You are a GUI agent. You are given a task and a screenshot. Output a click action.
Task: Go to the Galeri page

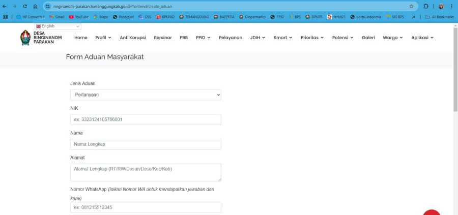(x=368, y=38)
